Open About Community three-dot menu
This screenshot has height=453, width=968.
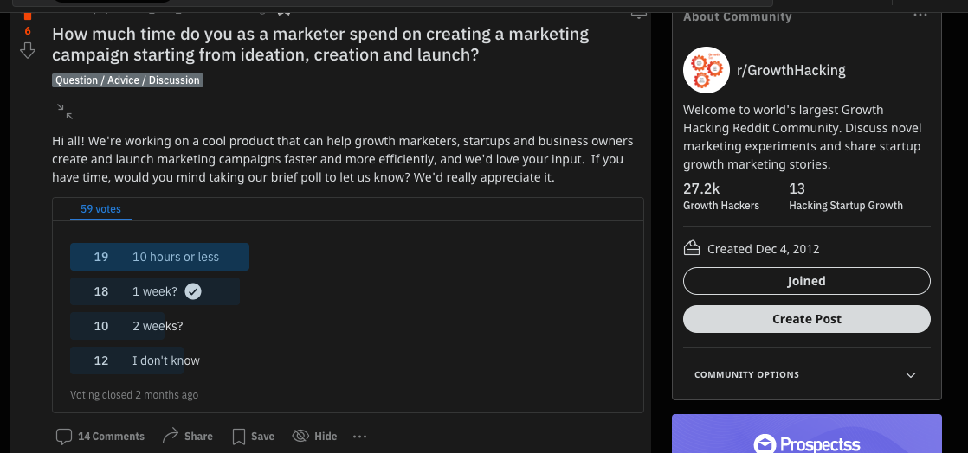pos(920,16)
